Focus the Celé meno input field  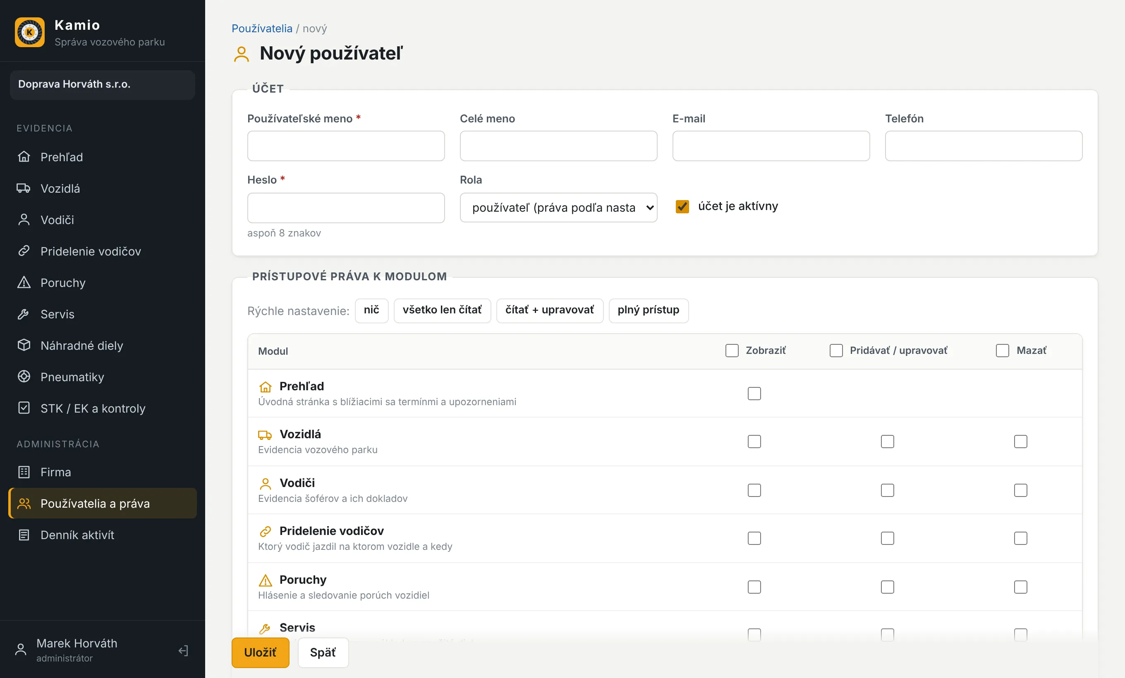click(x=558, y=146)
